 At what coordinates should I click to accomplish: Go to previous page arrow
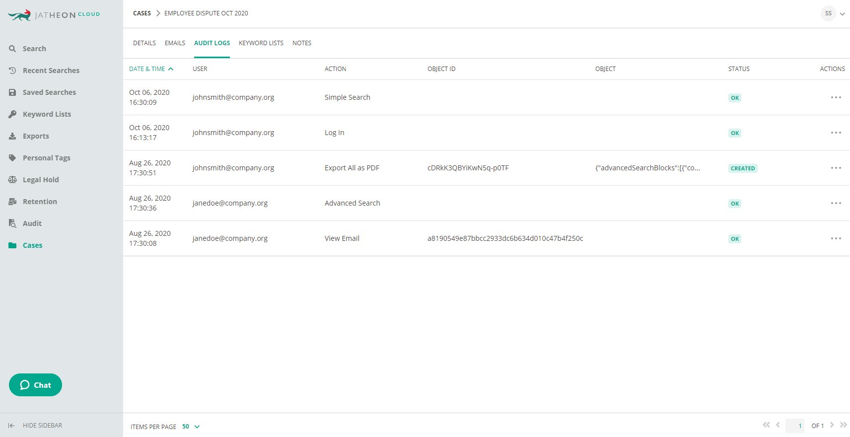pos(778,425)
